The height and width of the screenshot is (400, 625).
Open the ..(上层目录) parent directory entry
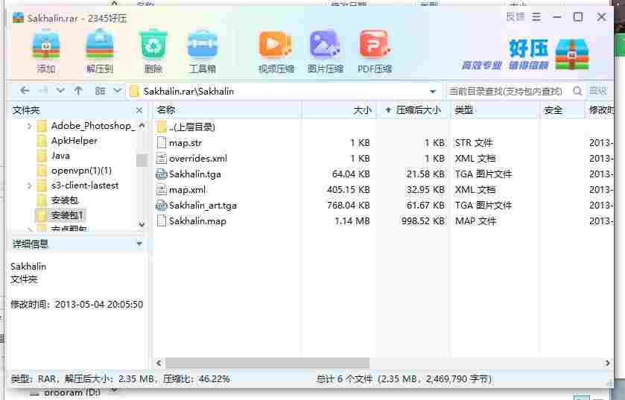(x=191, y=127)
